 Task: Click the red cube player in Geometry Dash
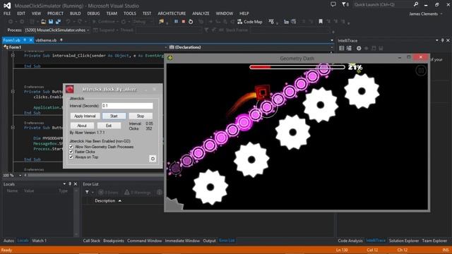(262, 92)
